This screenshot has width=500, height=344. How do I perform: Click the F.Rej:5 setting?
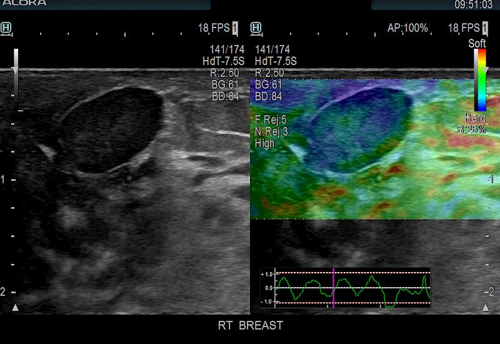click(271, 120)
